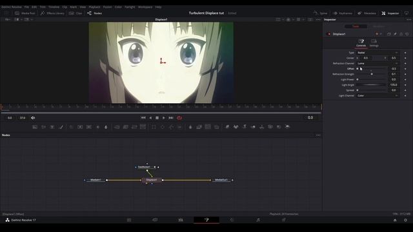Play the clip in reverse
The width and height of the screenshot is (413, 232).
(150, 118)
